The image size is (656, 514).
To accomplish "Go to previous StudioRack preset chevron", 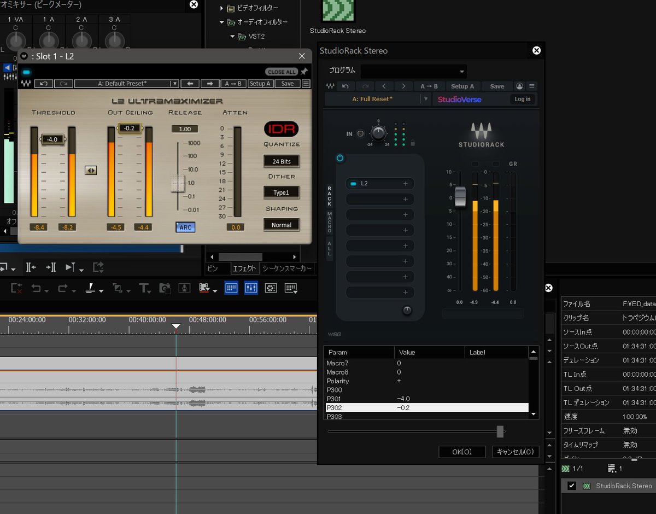I will coord(384,86).
